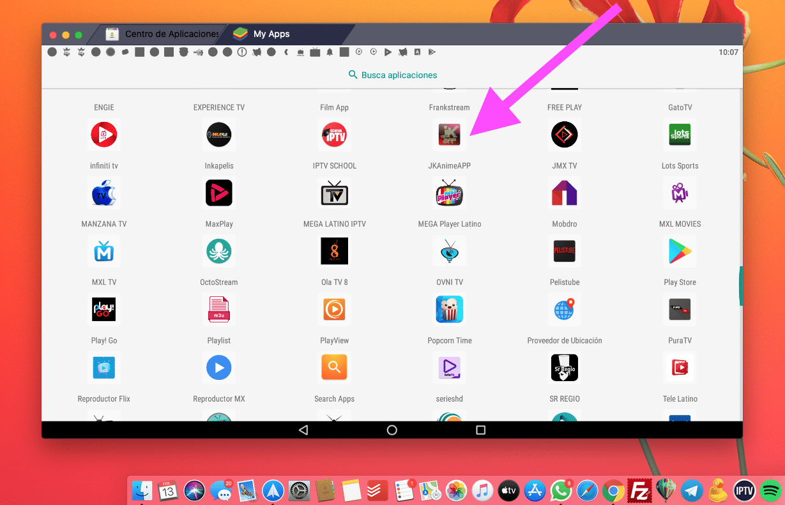Launch the Lots Sports app icon
Screen dimensions: 785x505
coord(680,135)
